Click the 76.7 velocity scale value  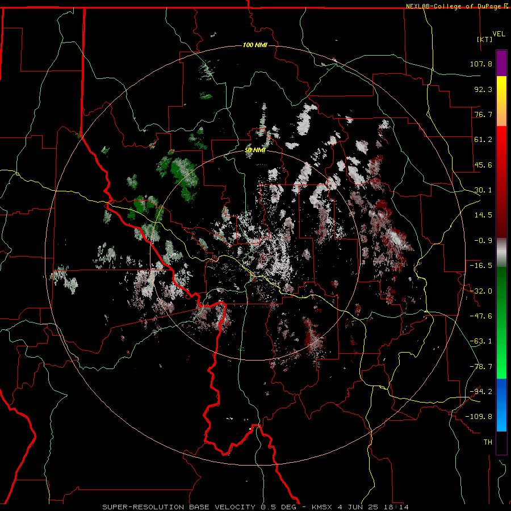pyautogui.click(x=483, y=114)
